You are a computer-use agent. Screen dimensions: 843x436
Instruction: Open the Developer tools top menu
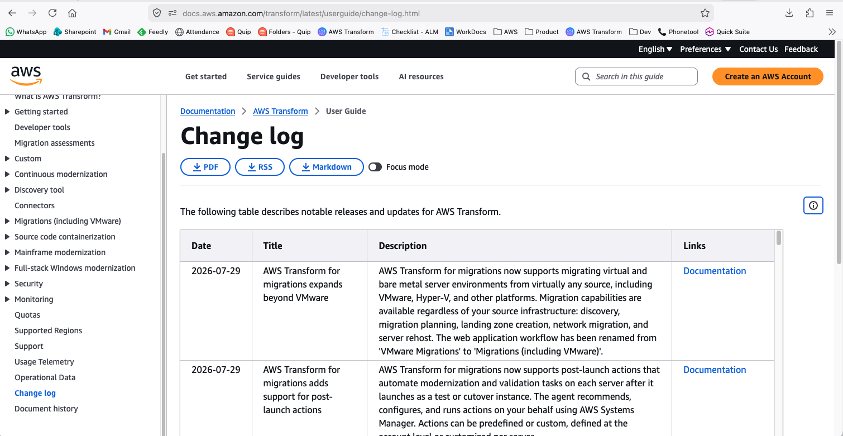(x=349, y=76)
